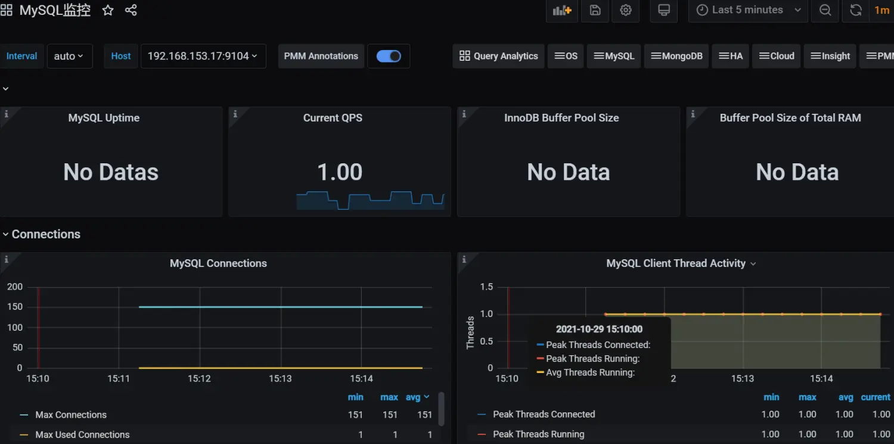Add a new panel to dashboard
Screen dimensions: 894x444
(x=562, y=10)
